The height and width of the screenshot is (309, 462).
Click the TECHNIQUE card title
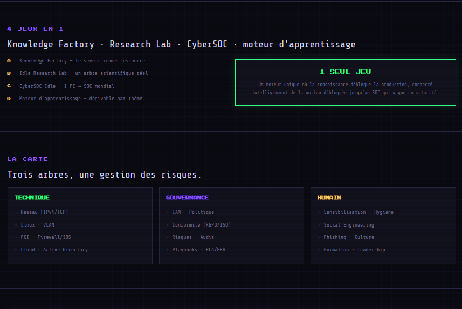point(32,198)
